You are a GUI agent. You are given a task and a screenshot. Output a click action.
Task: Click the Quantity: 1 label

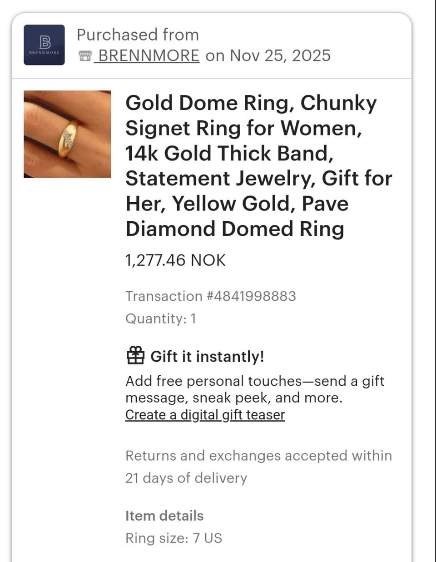click(161, 318)
